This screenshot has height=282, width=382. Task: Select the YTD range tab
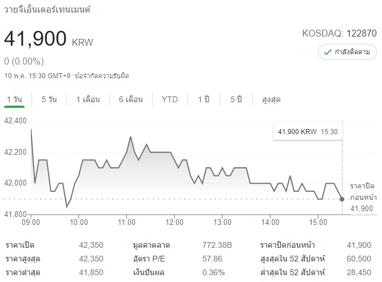click(x=170, y=99)
